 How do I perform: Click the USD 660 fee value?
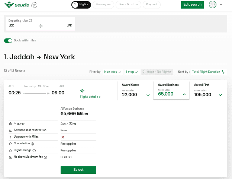pyautogui.click(x=67, y=157)
